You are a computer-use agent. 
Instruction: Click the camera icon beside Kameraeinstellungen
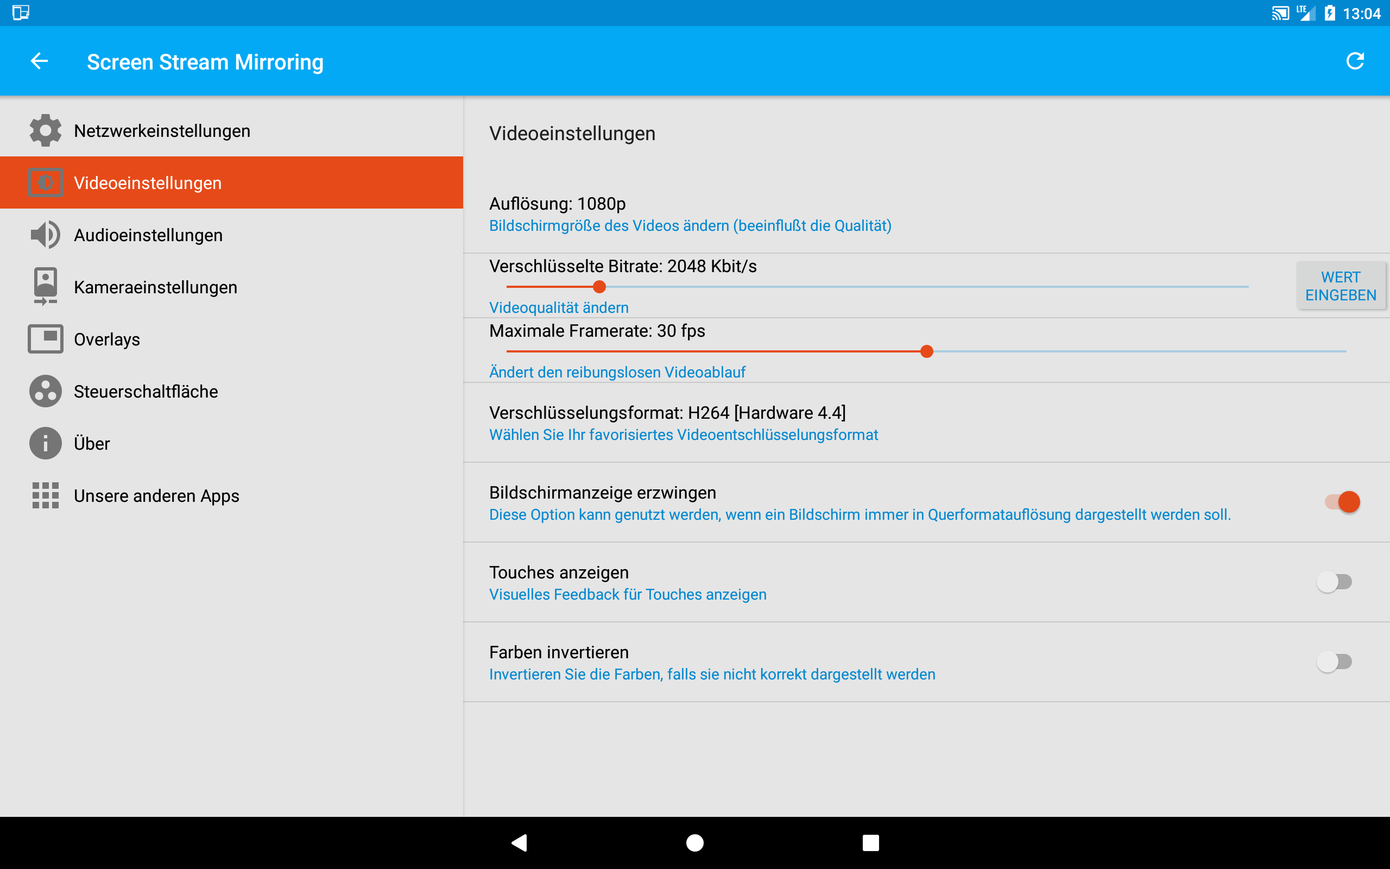pyautogui.click(x=46, y=286)
